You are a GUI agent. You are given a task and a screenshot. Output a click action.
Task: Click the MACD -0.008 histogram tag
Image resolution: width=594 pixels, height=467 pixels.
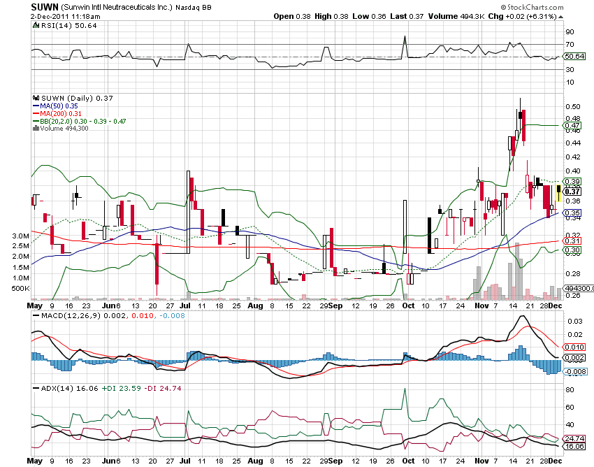coord(574,371)
